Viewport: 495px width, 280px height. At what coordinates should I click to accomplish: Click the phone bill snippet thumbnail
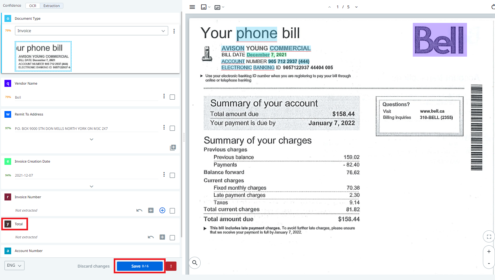(x=43, y=56)
